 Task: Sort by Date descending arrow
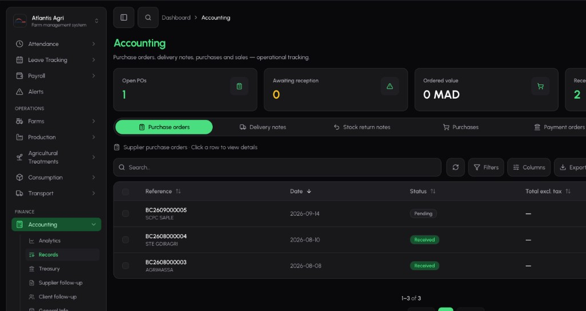tap(309, 192)
